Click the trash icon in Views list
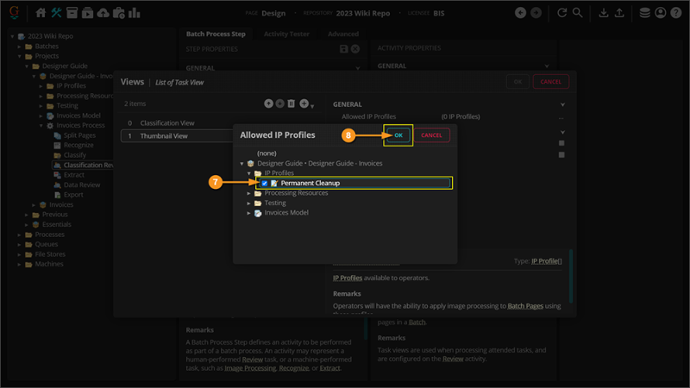Viewport: 690px width, 388px height. (x=292, y=103)
